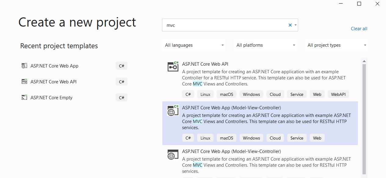The width and height of the screenshot is (386, 178).
Task: Click the WebAPI tag on the Web API template
Action: pos(338,94)
